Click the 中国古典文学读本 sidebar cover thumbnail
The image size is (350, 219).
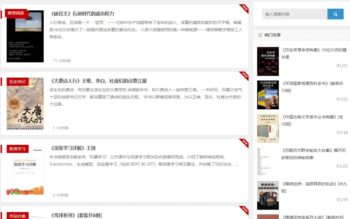268,128
